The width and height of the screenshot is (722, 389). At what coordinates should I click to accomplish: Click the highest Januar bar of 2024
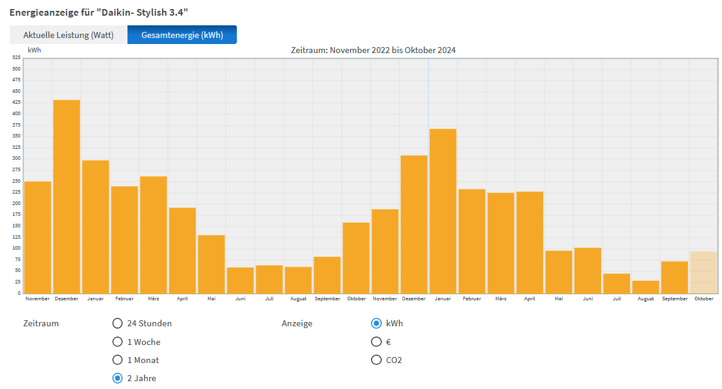(443, 211)
